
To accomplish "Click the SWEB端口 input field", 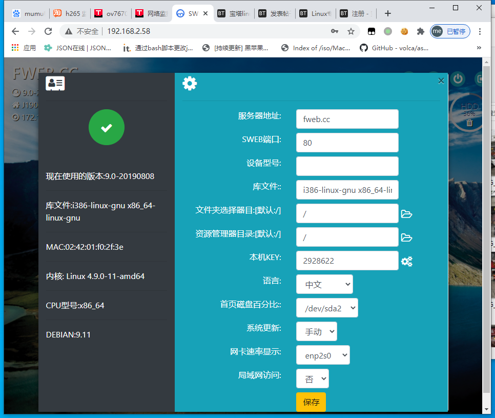I will [x=347, y=143].
